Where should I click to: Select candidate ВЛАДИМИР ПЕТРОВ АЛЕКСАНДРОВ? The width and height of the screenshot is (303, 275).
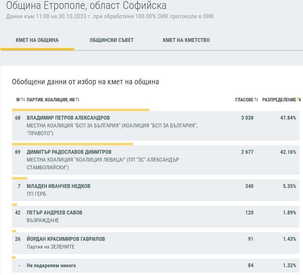point(68,118)
